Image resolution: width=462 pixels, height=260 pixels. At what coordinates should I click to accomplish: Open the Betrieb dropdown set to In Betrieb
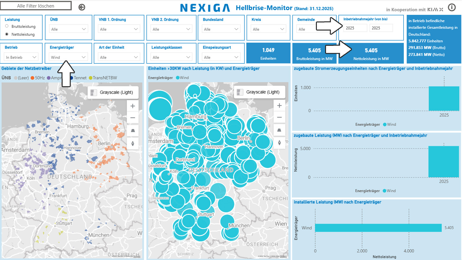[21, 57]
